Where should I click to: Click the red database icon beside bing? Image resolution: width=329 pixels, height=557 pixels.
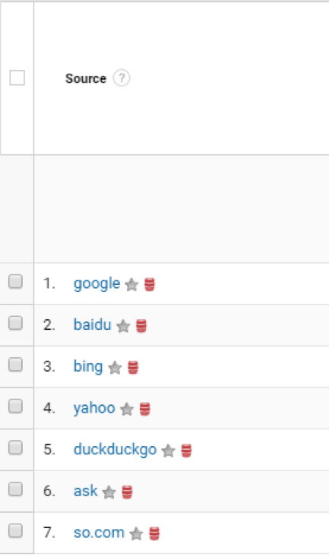(x=133, y=368)
